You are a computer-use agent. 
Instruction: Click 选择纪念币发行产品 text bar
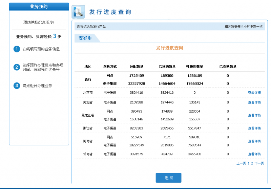pos(91,26)
